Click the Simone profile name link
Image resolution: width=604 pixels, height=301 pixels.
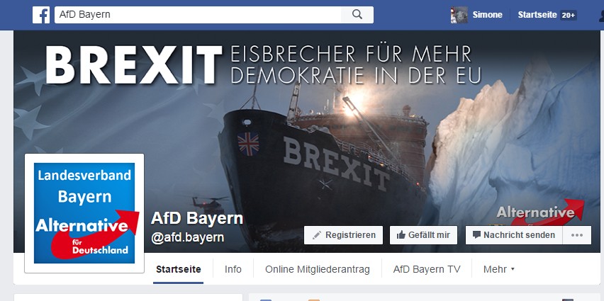487,15
